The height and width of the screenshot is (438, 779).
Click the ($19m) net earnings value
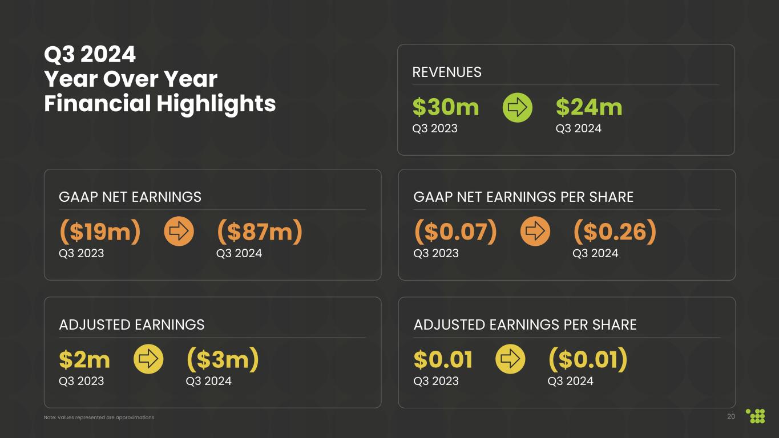pyautogui.click(x=100, y=232)
